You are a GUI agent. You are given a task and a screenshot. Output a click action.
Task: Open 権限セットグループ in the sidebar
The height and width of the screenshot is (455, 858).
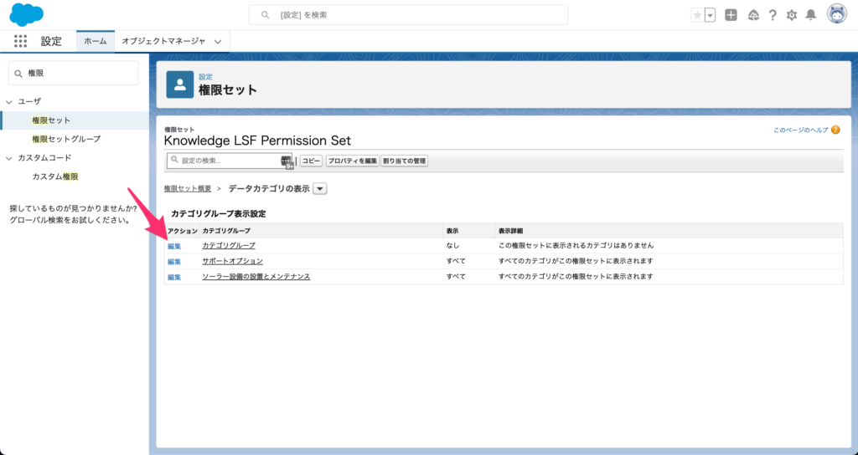point(66,139)
